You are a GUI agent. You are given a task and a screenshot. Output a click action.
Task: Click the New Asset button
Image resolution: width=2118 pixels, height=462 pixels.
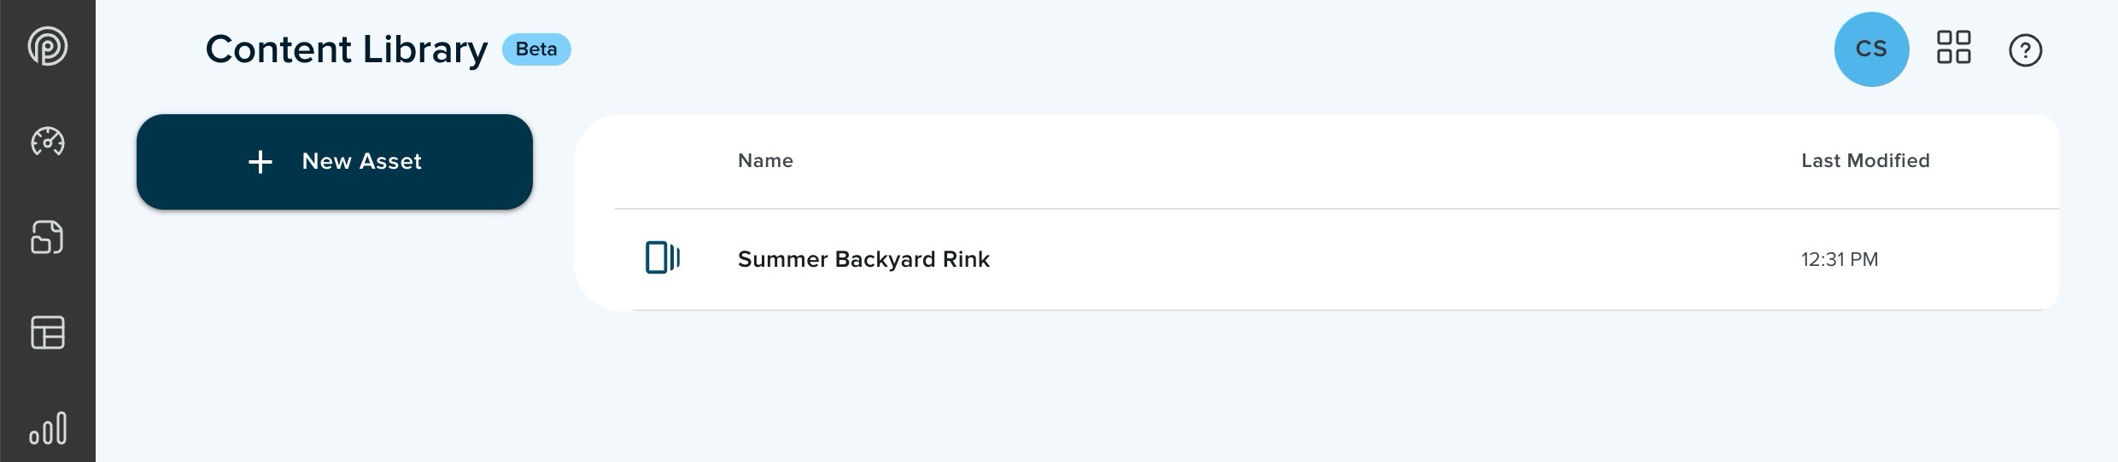pos(335,162)
